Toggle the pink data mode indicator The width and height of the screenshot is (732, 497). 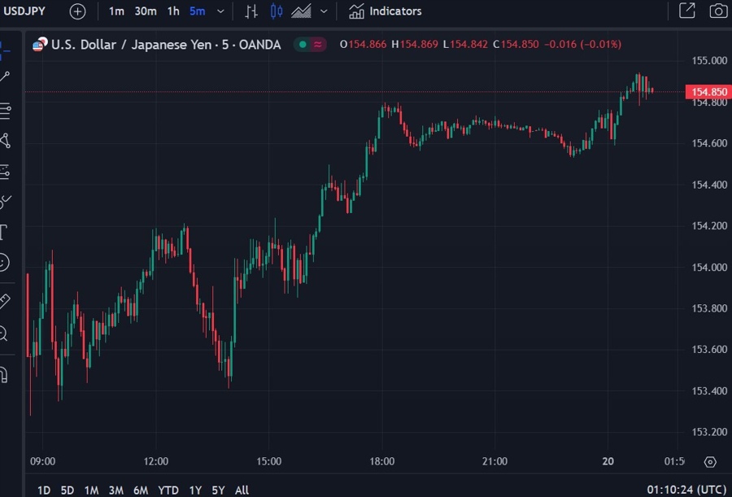tap(318, 45)
